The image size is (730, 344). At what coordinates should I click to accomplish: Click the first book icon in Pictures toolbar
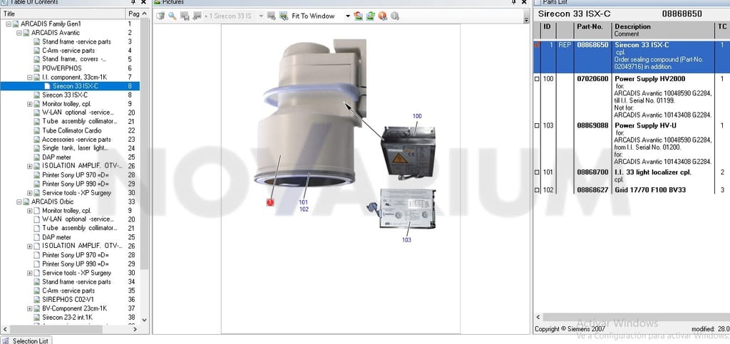coord(160,16)
